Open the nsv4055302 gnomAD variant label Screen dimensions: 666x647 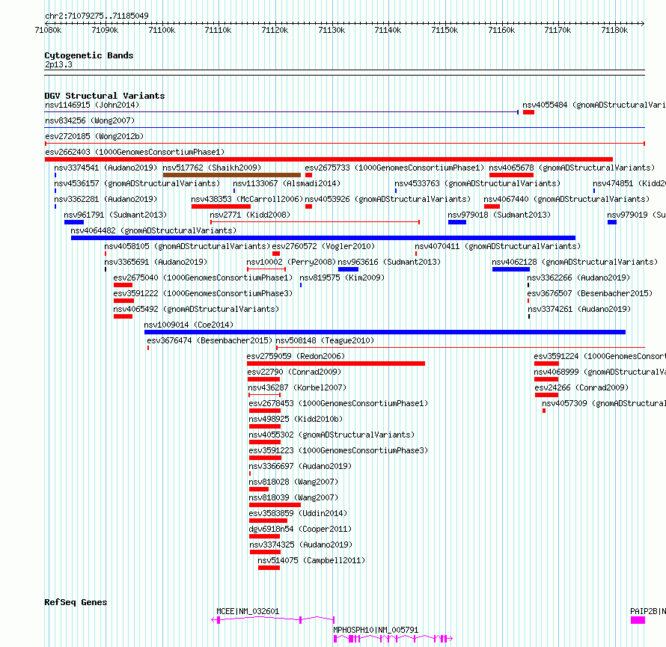click(332, 435)
